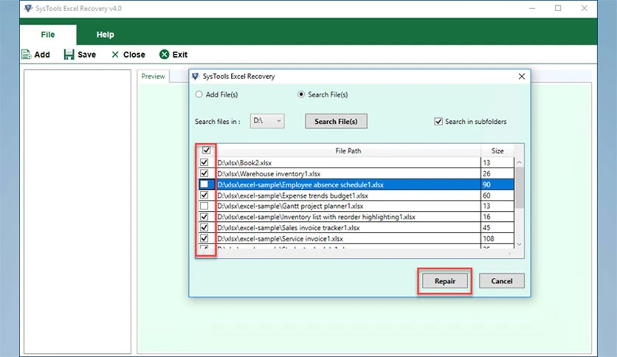Select row Inventory list with reorder highlighting1.xlsx
Image resolution: width=617 pixels, height=357 pixels.
coord(348,217)
